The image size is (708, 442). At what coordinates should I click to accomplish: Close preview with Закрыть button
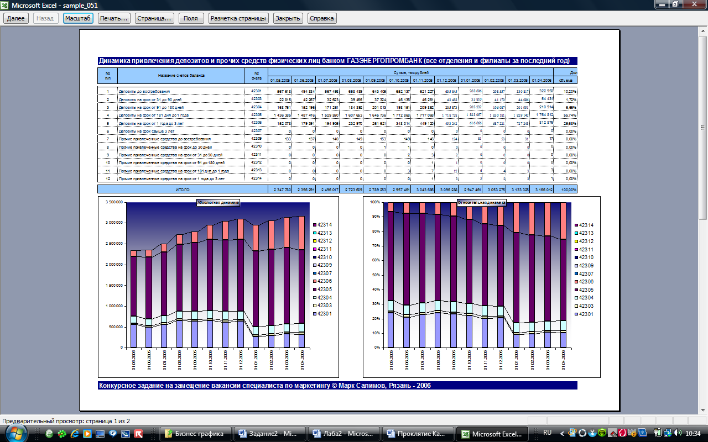point(288,18)
